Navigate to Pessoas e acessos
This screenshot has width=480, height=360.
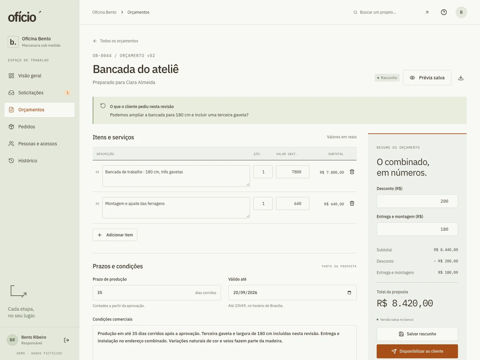click(39, 144)
